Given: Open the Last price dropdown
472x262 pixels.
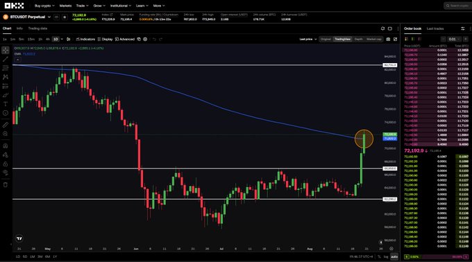Looking at the screenshot, I should click(x=308, y=39).
